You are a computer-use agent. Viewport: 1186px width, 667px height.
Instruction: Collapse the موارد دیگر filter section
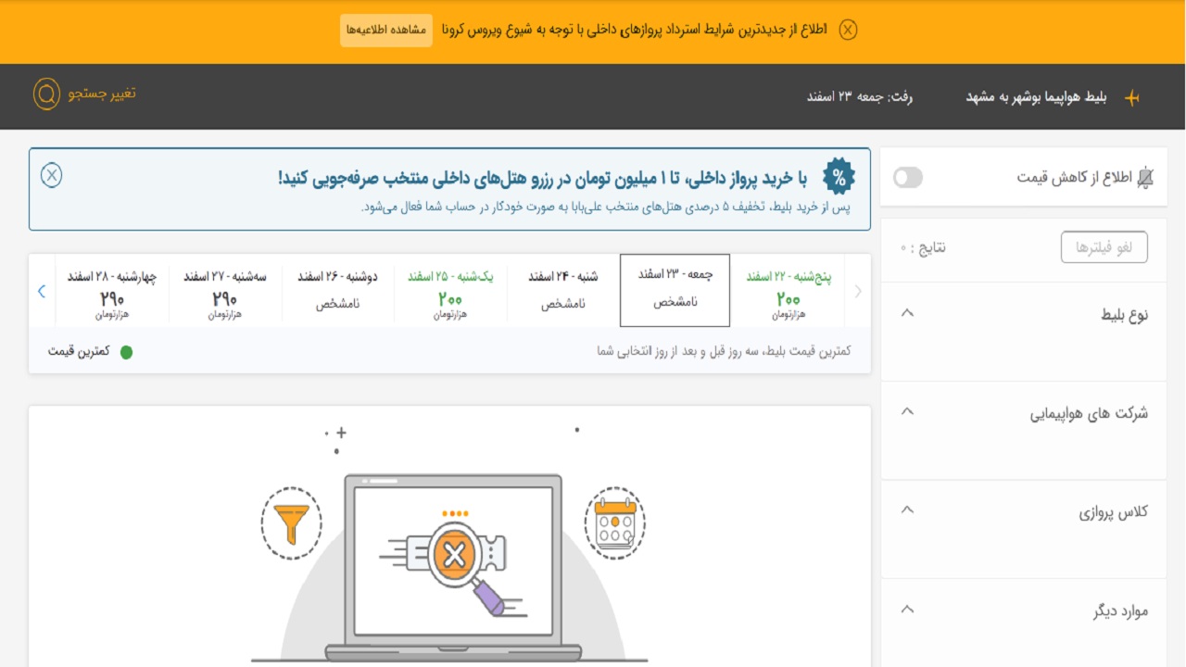point(908,609)
